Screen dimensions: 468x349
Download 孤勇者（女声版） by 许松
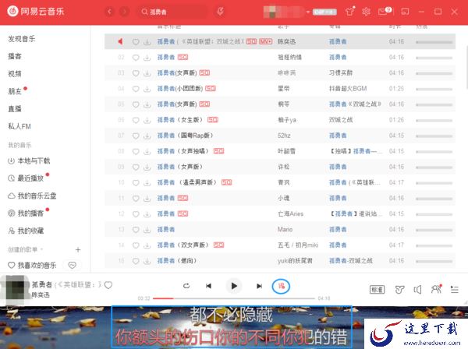(x=147, y=167)
